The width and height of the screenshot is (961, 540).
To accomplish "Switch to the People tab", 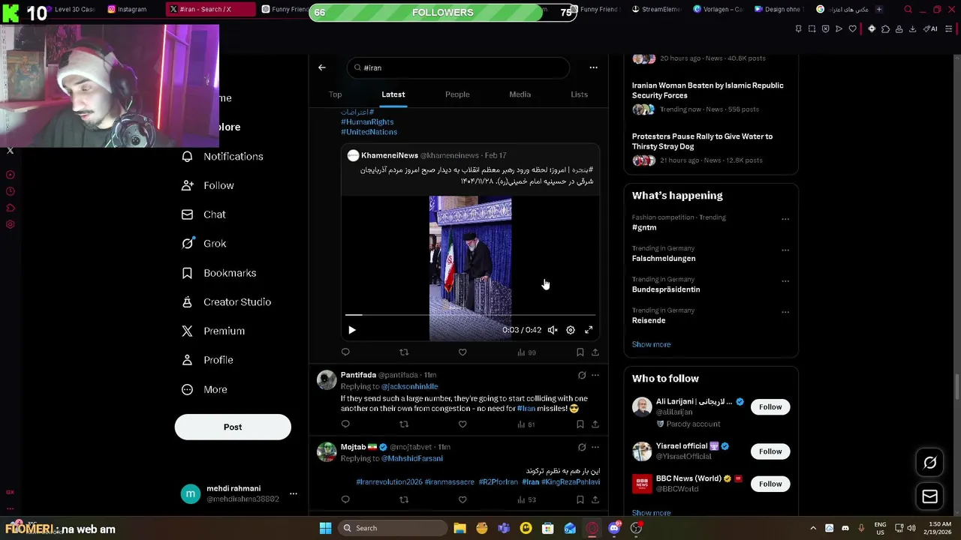I will point(457,94).
